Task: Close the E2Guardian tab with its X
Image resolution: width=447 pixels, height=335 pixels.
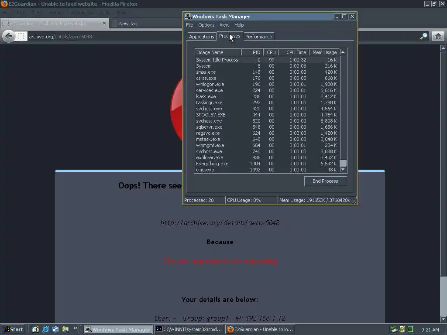Action: (x=104, y=23)
